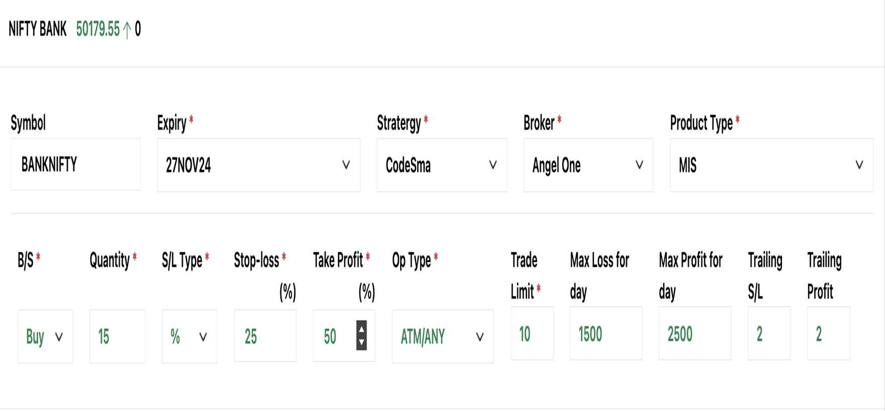Expand the Strategy CodeSma dropdown
Screen dimensions: 885x411
(x=441, y=165)
